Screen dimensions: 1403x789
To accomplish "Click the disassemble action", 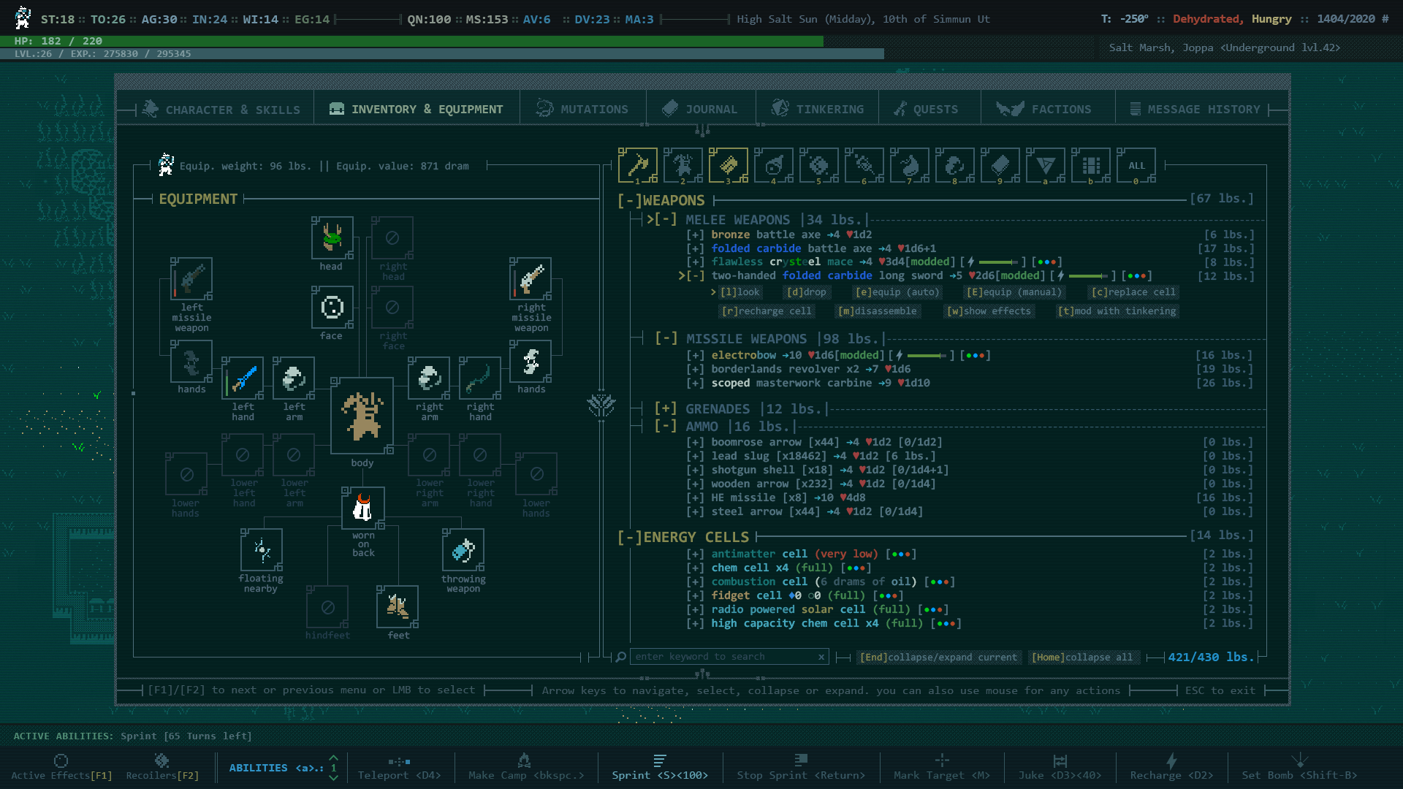I will (x=878, y=311).
